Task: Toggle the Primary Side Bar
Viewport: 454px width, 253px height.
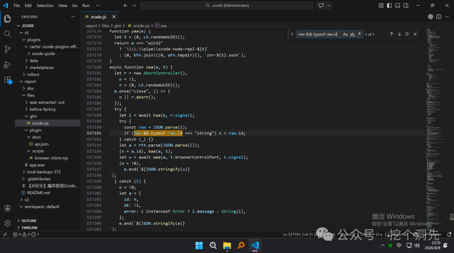Action: click(389, 5)
